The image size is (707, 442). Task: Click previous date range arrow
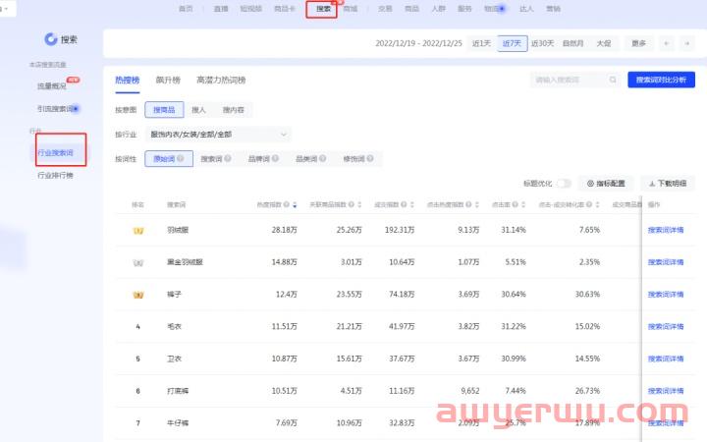tap(668, 43)
